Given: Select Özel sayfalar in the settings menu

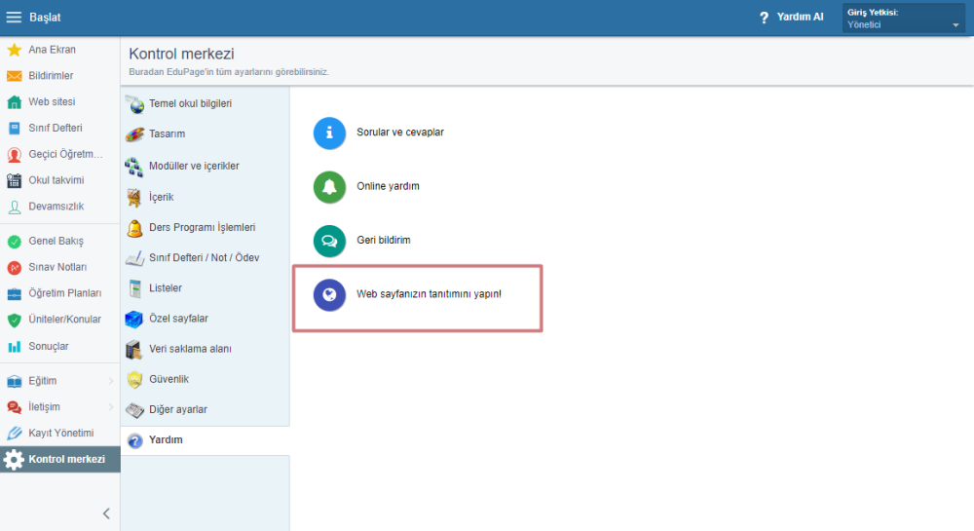Looking at the screenshot, I should [x=205, y=319].
